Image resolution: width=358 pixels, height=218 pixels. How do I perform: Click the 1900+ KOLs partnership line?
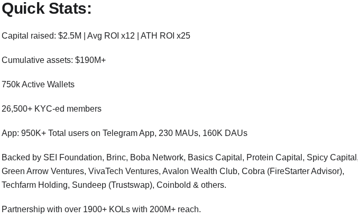[102, 210]
